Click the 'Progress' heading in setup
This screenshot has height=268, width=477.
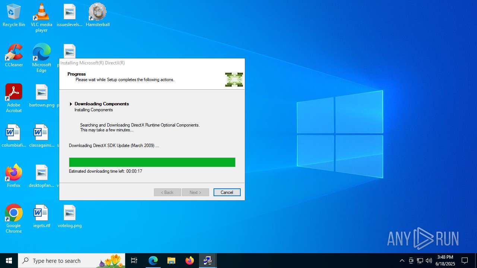coord(76,74)
